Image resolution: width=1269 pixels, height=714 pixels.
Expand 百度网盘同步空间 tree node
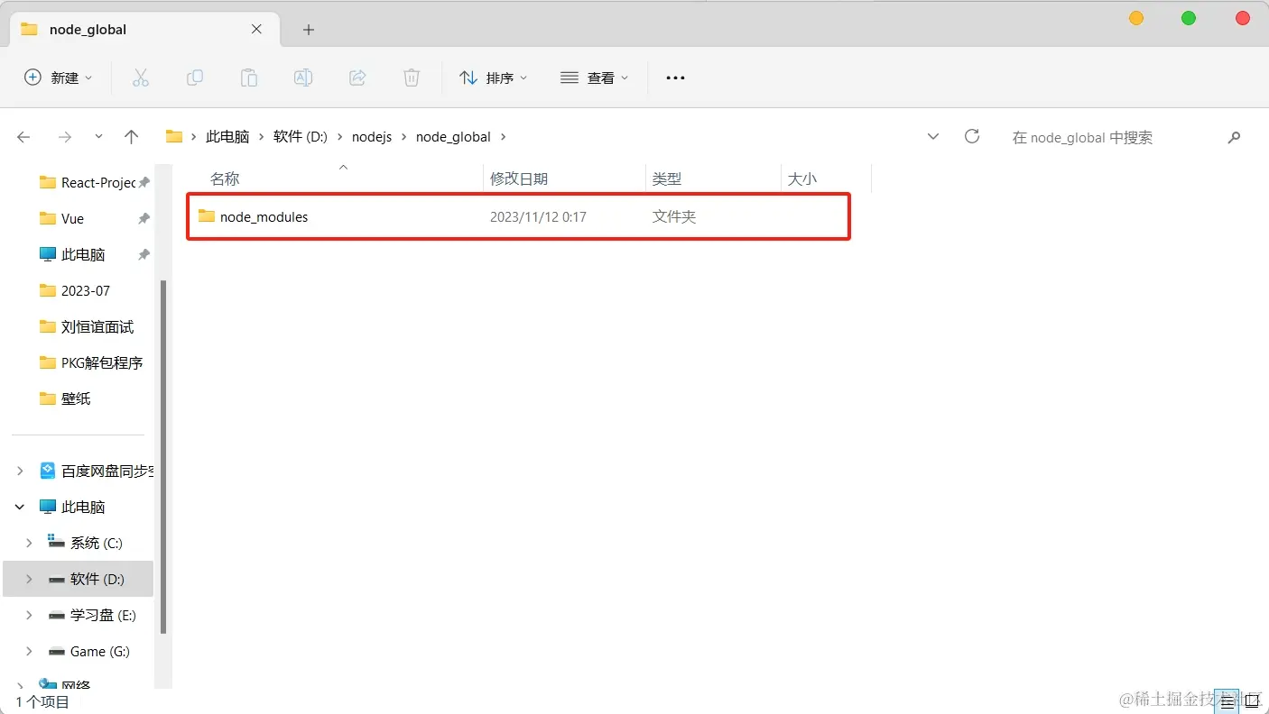[x=20, y=471]
